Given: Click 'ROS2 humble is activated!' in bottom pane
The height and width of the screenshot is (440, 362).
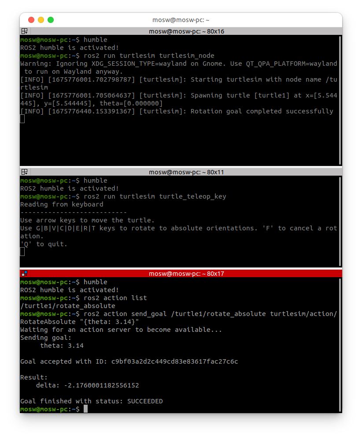Looking at the screenshot, I should click(x=70, y=290).
